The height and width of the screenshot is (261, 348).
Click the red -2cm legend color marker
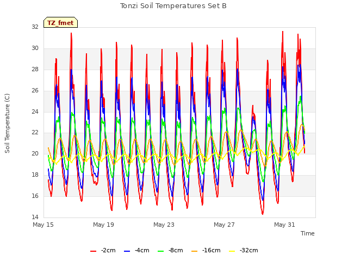click(x=93, y=251)
